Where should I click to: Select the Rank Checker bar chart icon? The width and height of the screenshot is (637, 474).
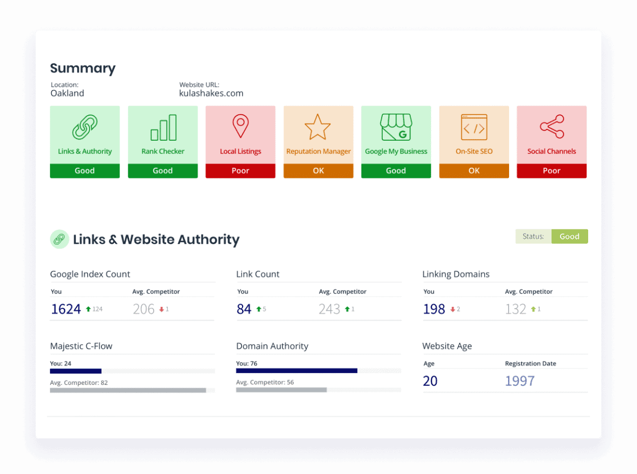163,127
